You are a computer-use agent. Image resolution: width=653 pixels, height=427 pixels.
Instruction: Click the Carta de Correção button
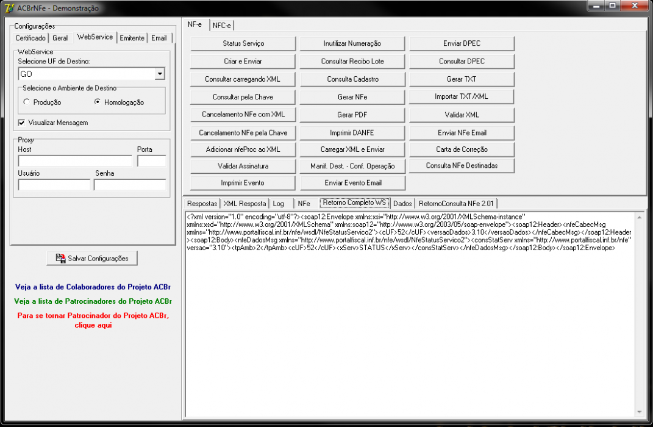pos(462,149)
